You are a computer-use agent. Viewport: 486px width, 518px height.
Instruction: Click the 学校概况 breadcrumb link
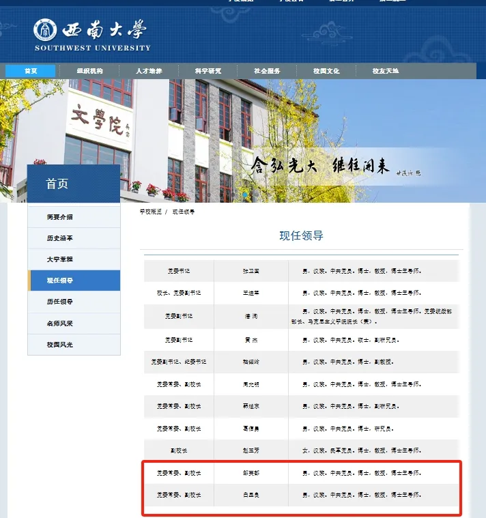tap(151, 212)
